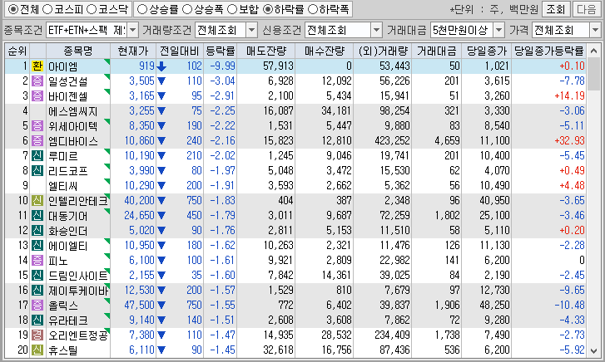This screenshot has width=605, height=362.
Task: Click the 47,500 price for 올릭스
Action: click(x=139, y=306)
